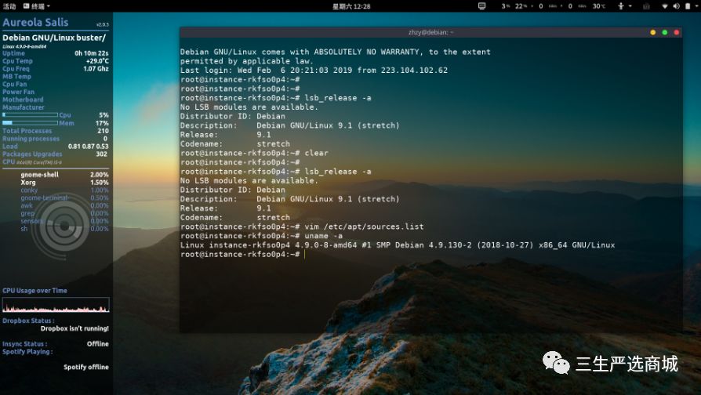The image size is (701, 395).
Task: Click the line 'vim /etc/apt/sources.list'
Action: pyautogui.click(x=302, y=226)
